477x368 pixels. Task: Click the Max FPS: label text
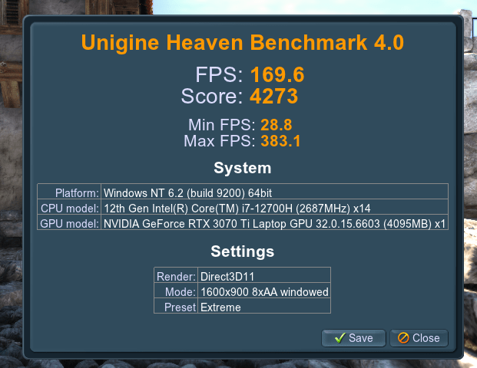click(x=220, y=141)
